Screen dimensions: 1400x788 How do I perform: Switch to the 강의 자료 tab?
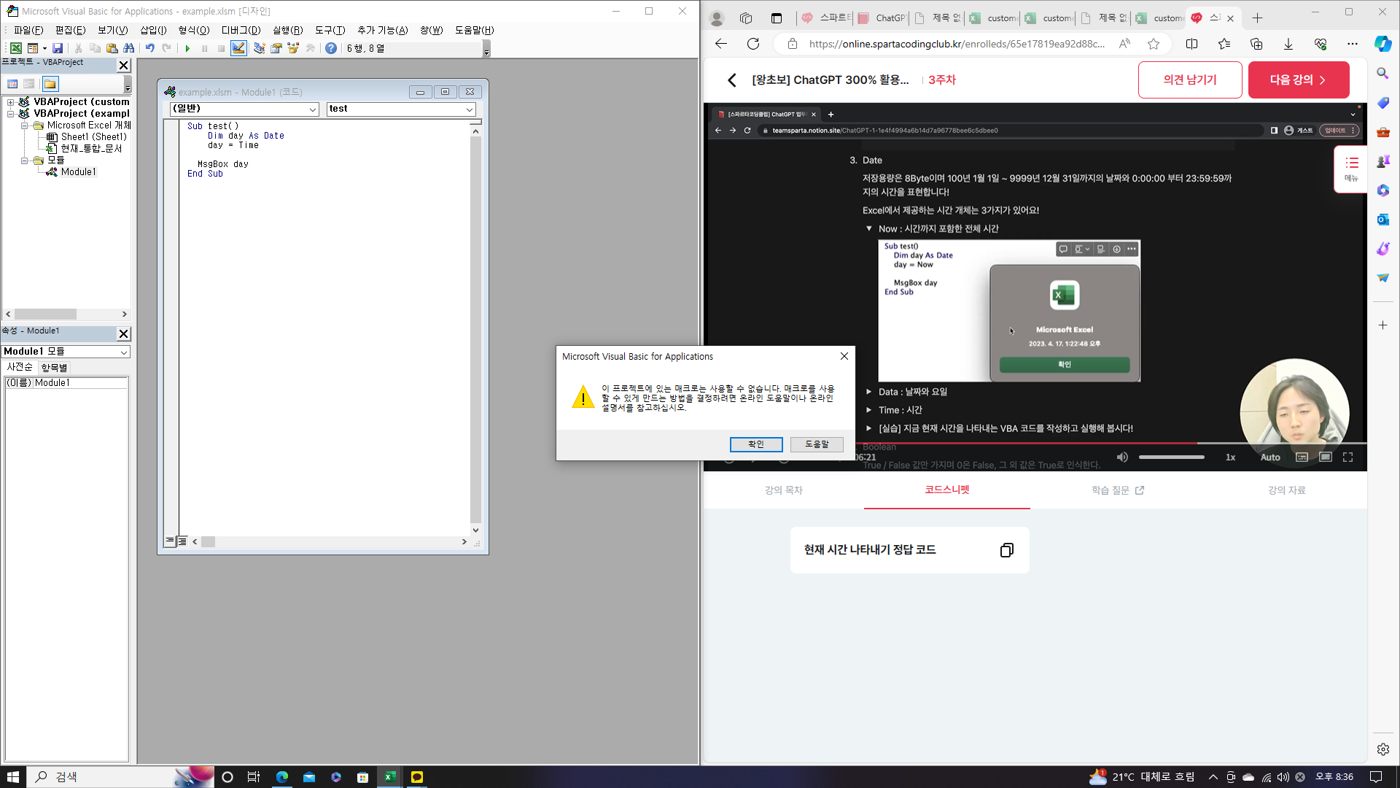coord(1286,490)
